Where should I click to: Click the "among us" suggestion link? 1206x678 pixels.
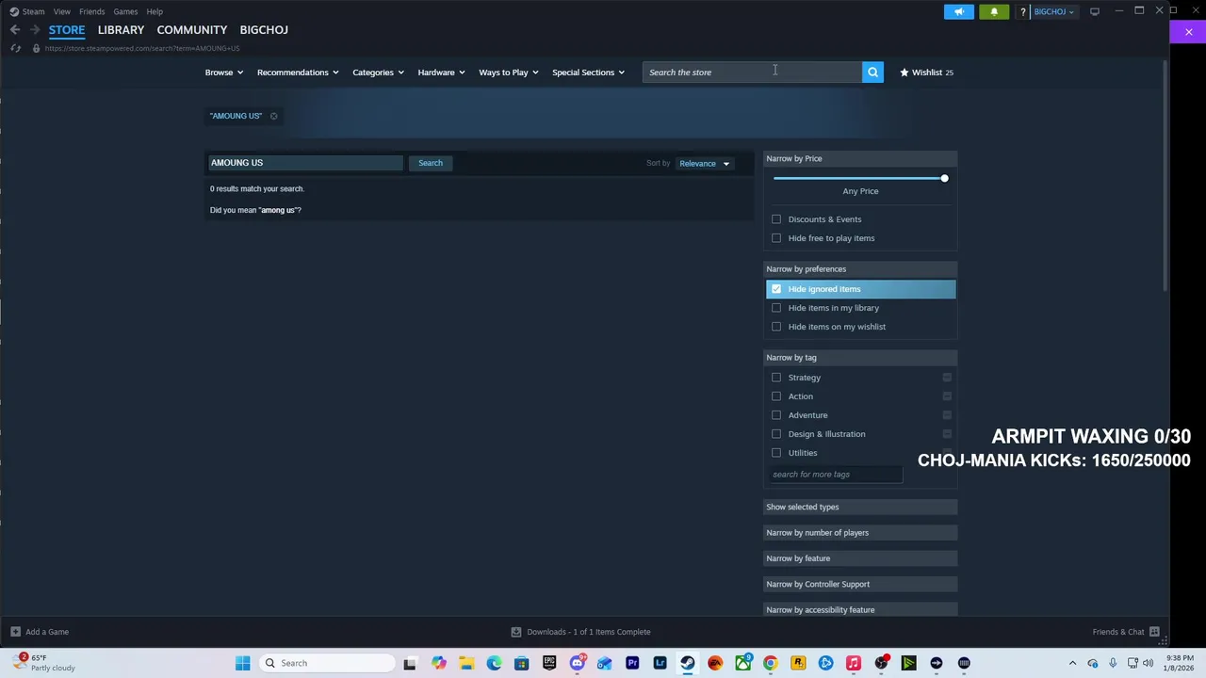tap(278, 210)
